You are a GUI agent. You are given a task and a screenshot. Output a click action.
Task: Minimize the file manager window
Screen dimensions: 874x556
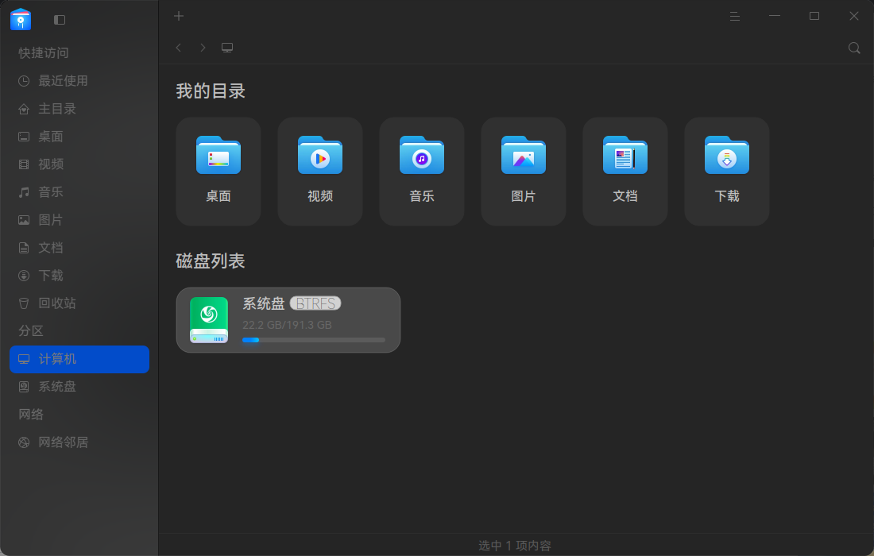point(774,16)
